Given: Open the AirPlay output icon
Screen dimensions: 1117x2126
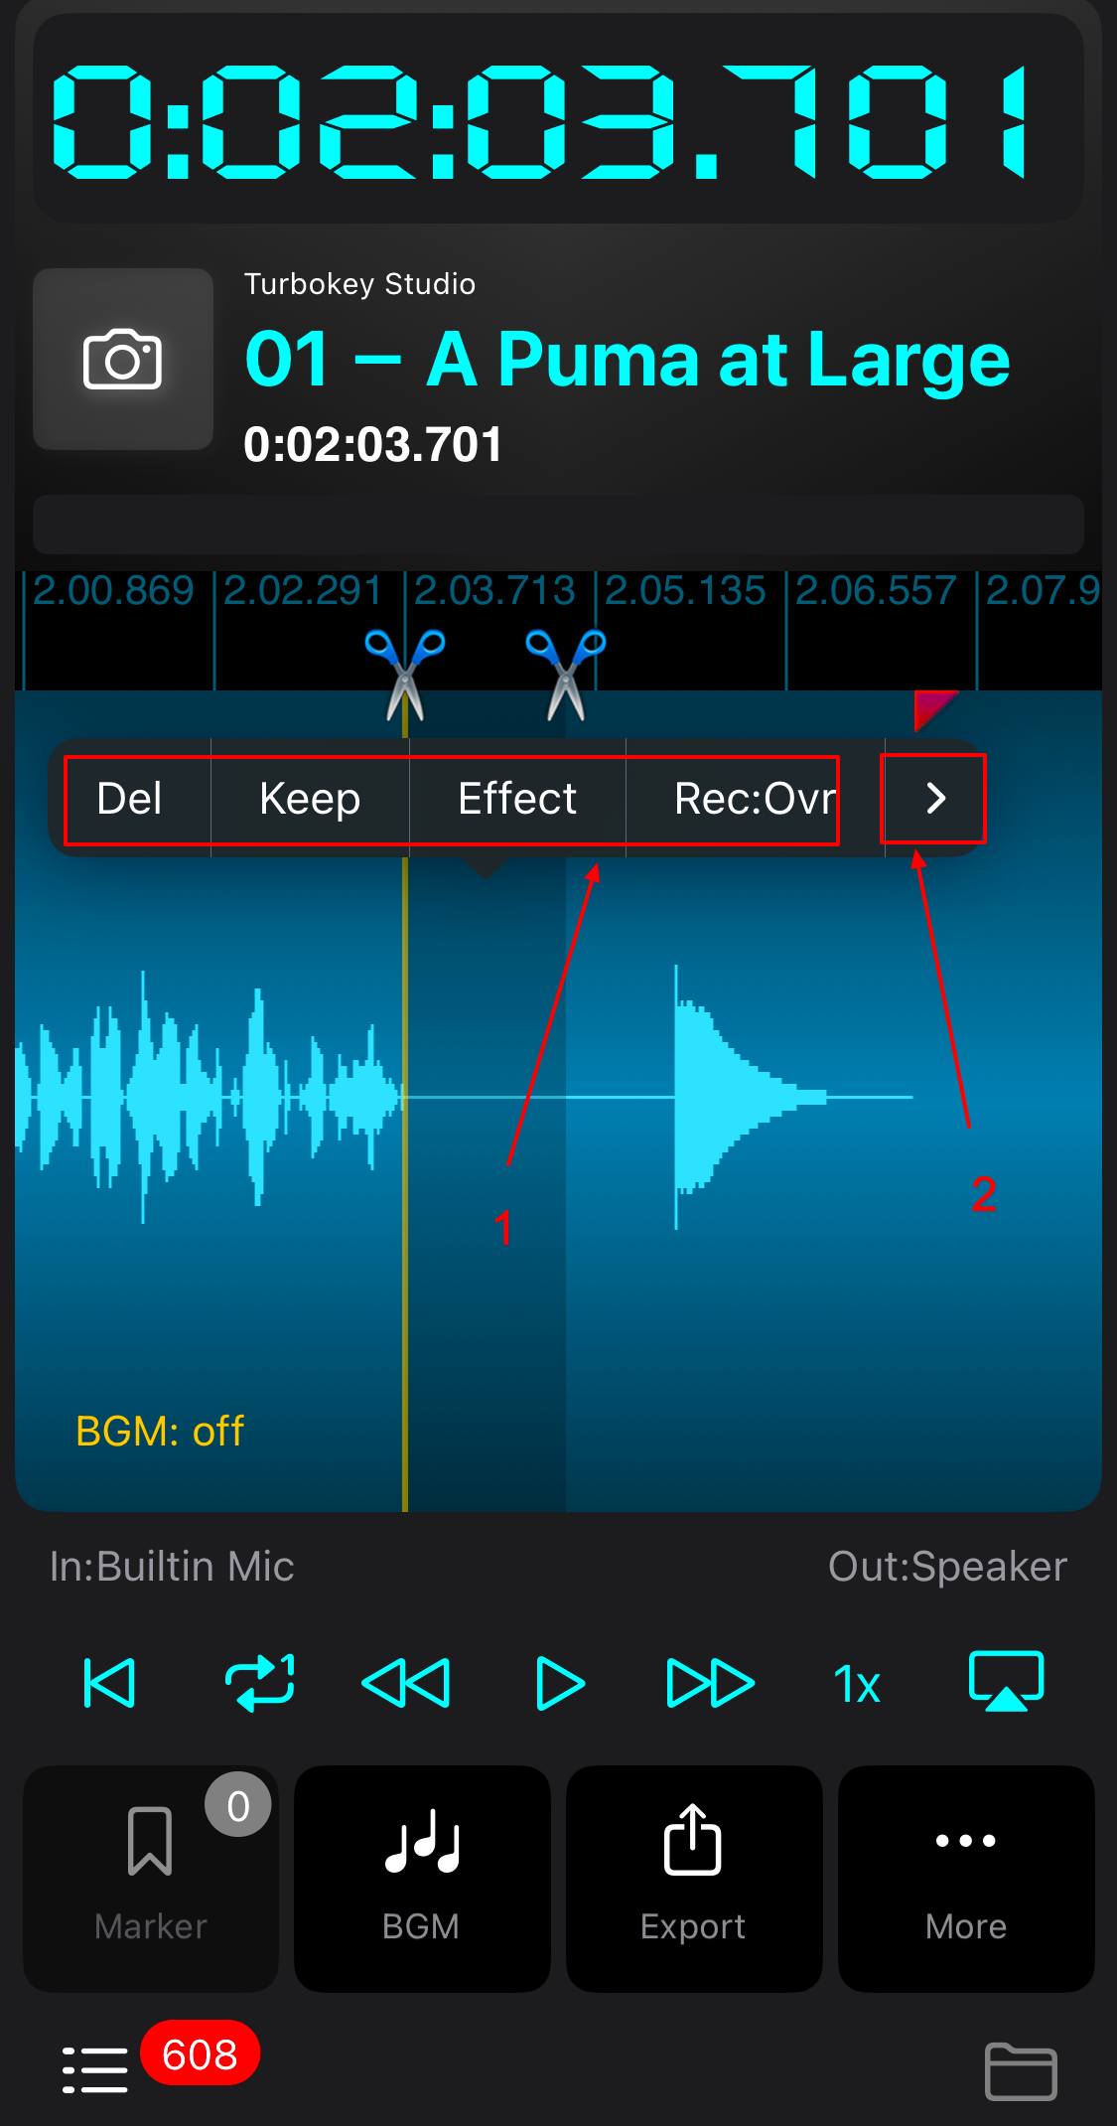Looking at the screenshot, I should tap(1006, 1681).
